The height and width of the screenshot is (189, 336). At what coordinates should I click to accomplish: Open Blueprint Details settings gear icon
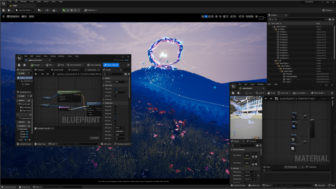[x=129, y=74]
